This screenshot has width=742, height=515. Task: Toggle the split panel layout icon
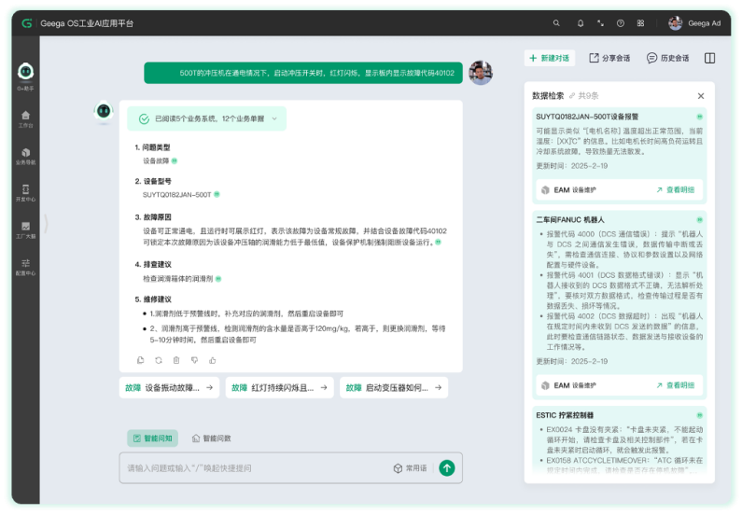[x=709, y=58]
